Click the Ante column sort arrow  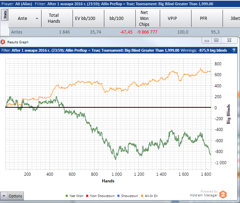point(37,19)
